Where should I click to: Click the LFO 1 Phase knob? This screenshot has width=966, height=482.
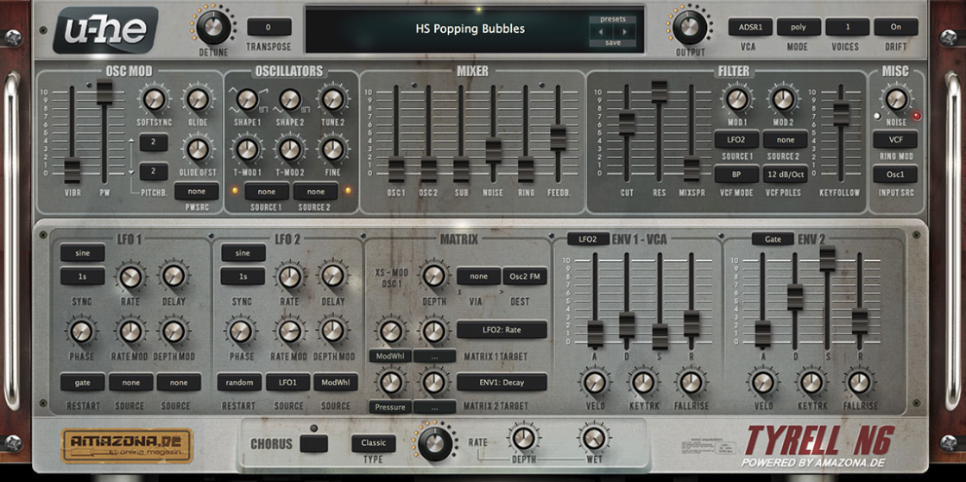click(x=80, y=331)
